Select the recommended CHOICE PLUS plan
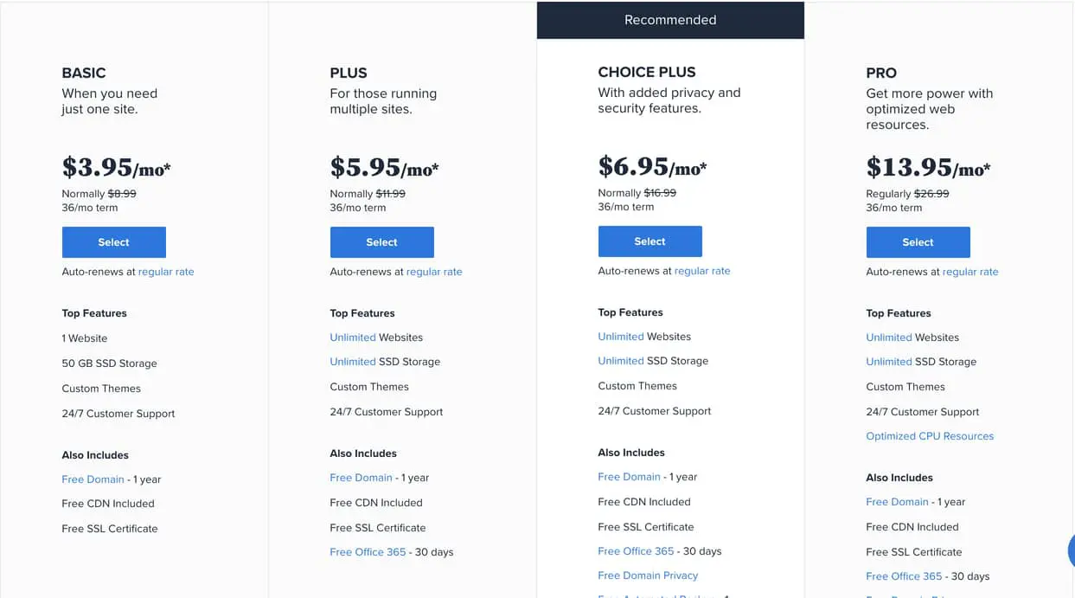This screenshot has height=598, width=1075. [x=649, y=241]
